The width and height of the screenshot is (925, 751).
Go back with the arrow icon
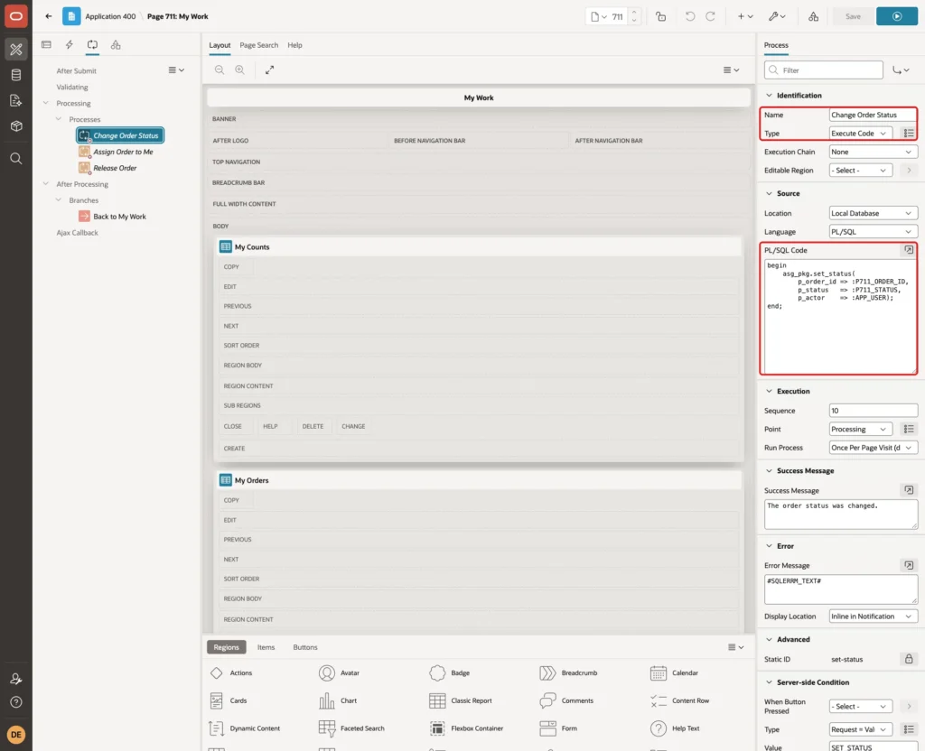[x=49, y=16]
